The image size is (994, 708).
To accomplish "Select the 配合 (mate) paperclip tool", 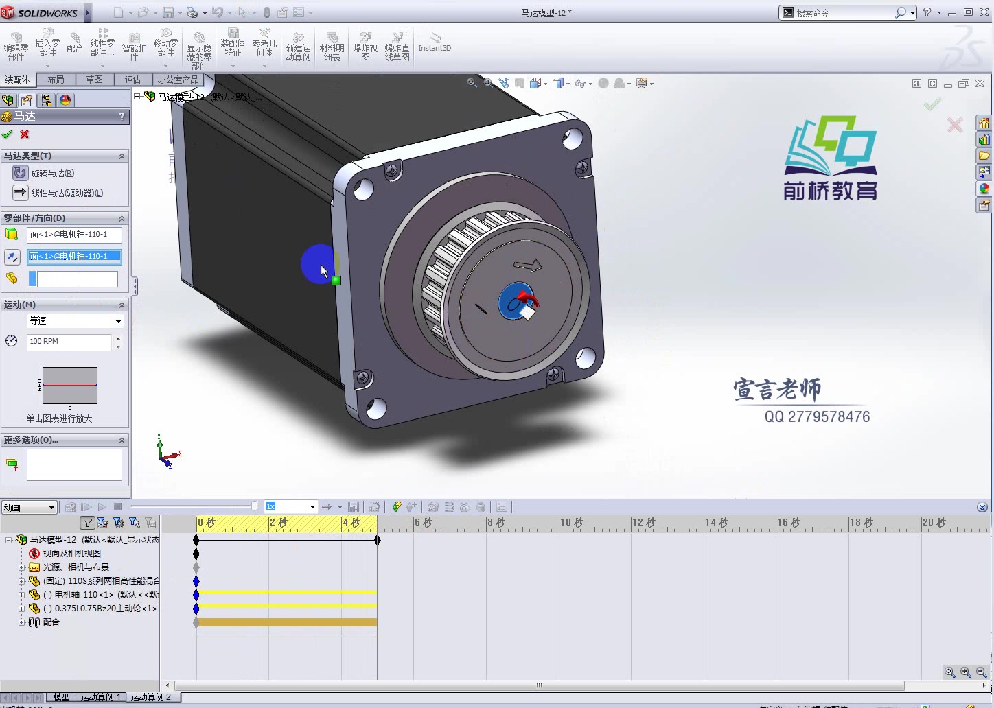I will (x=75, y=43).
